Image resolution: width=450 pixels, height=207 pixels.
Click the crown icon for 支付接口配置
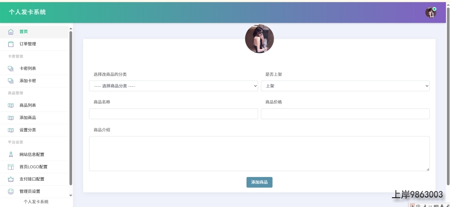pyautogui.click(x=11, y=179)
